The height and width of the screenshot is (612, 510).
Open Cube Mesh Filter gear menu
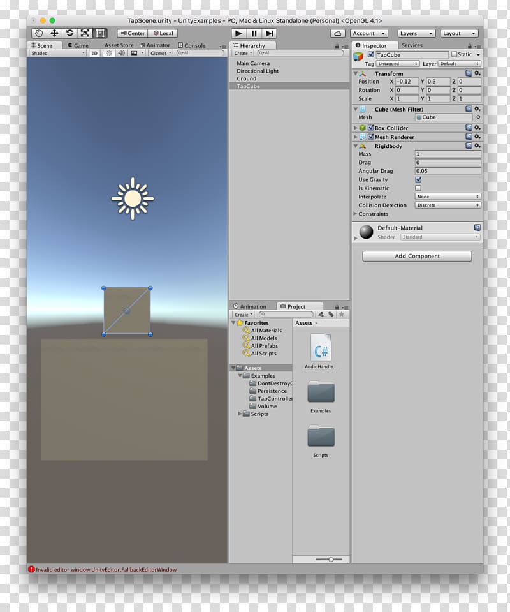[x=477, y=109]
